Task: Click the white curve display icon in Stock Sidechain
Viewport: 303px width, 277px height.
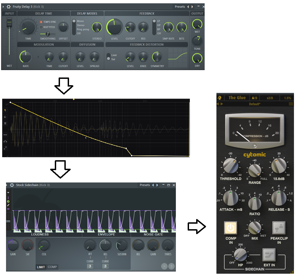Action: [x=8, y=205]
